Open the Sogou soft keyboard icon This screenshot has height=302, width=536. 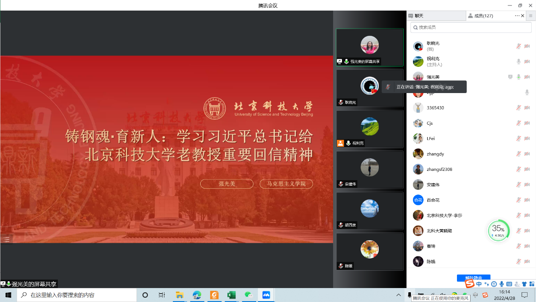(x=509, y=284)
